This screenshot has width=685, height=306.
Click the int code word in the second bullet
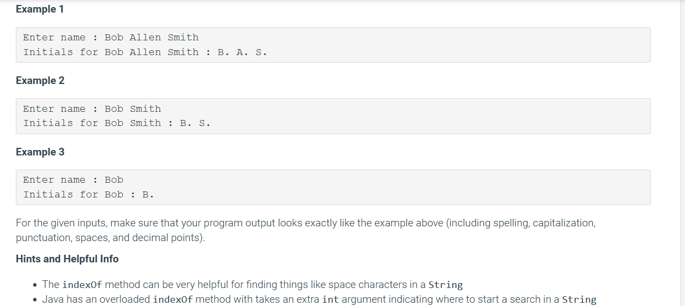[331, 299]
